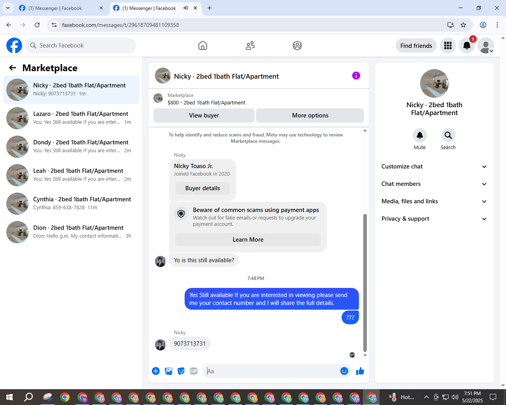
Task: Open taskbar clock showing 7:51 PM
Action: (472, 397)
